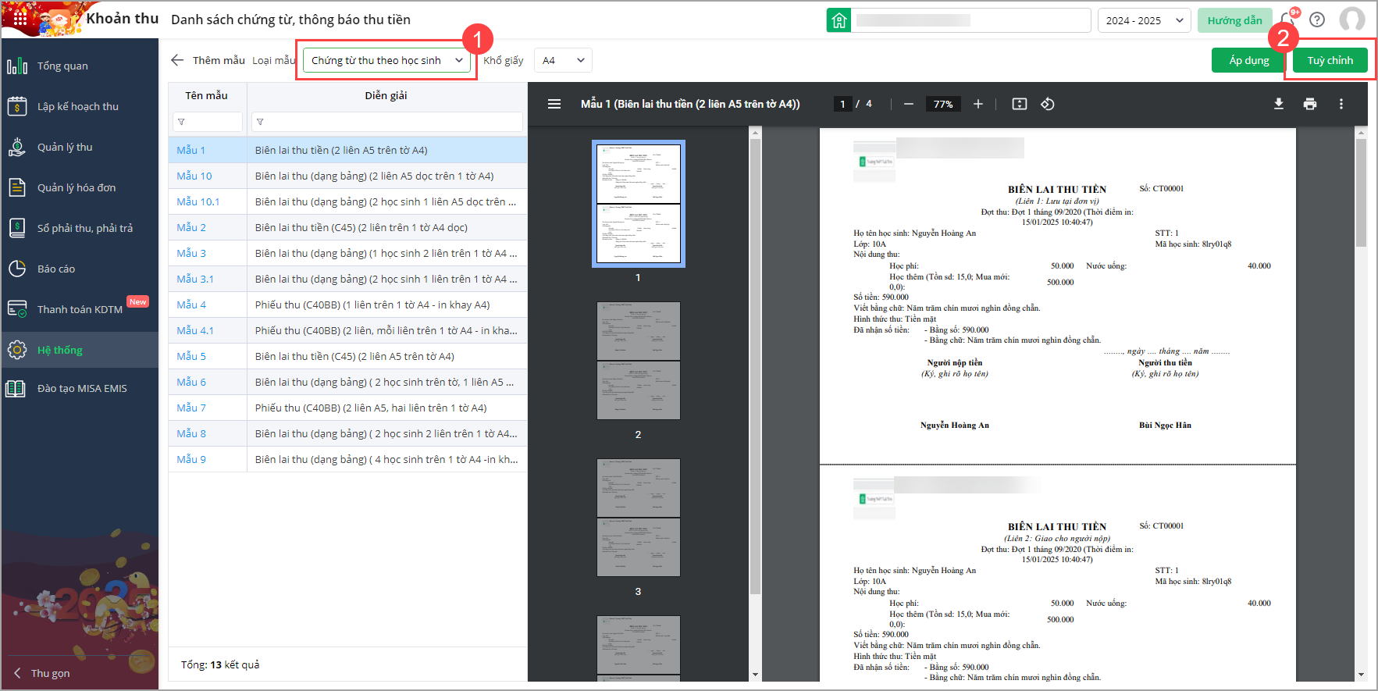Select the Mẫu 6 template row
1378x691 pixels.
pos(347,382)
